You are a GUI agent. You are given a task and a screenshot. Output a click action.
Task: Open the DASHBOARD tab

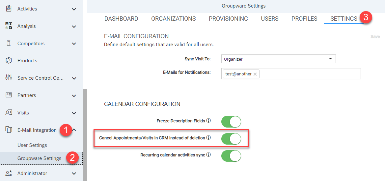tap(121, 19)
